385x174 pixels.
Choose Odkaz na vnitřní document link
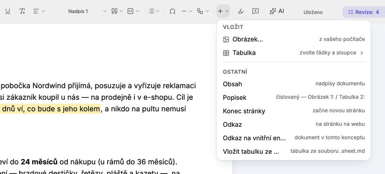click(x=294, y=138)
